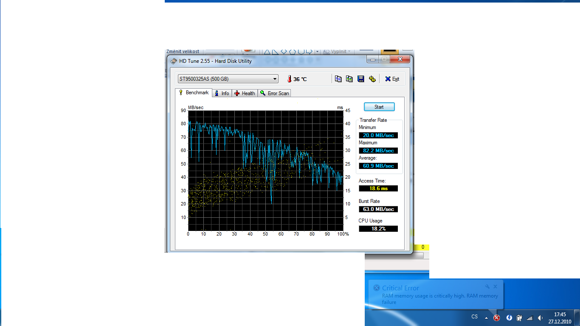
Task: Click the floppy disk save icon
Action: tap(360, 79)
